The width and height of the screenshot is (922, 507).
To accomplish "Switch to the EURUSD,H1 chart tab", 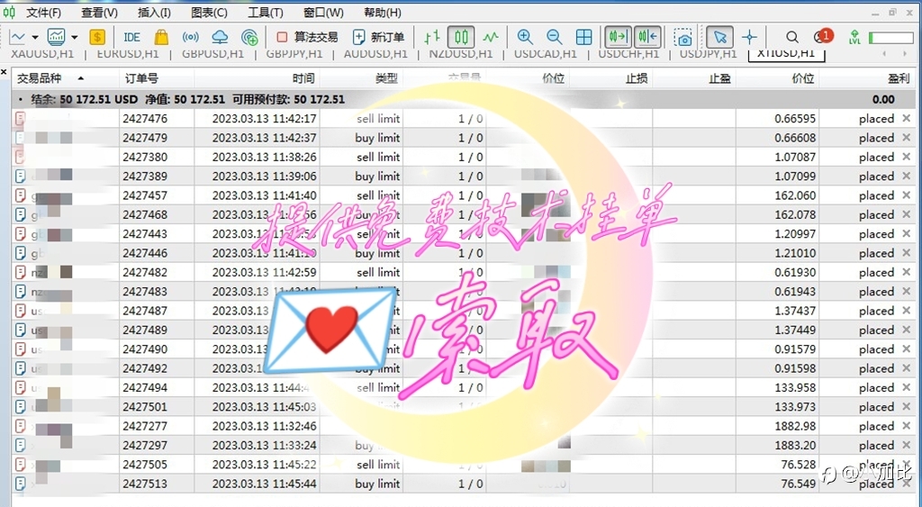I will click(128, 54).
